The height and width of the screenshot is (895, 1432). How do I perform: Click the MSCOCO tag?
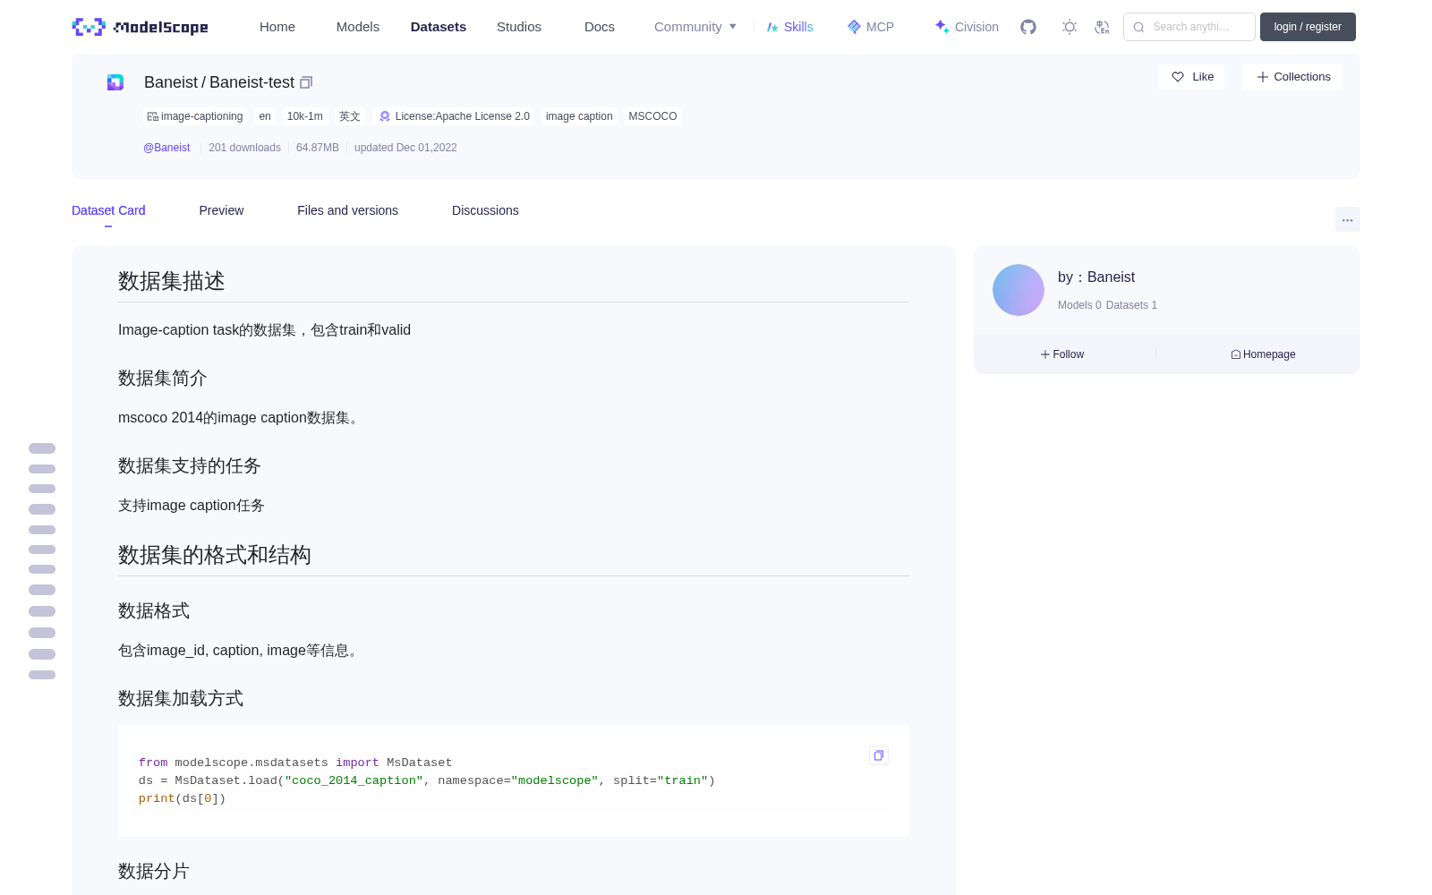[652, 116]
